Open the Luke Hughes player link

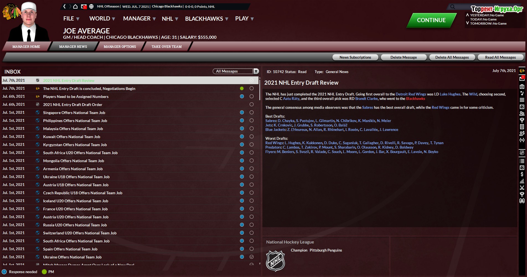click(x=450, y=94)
